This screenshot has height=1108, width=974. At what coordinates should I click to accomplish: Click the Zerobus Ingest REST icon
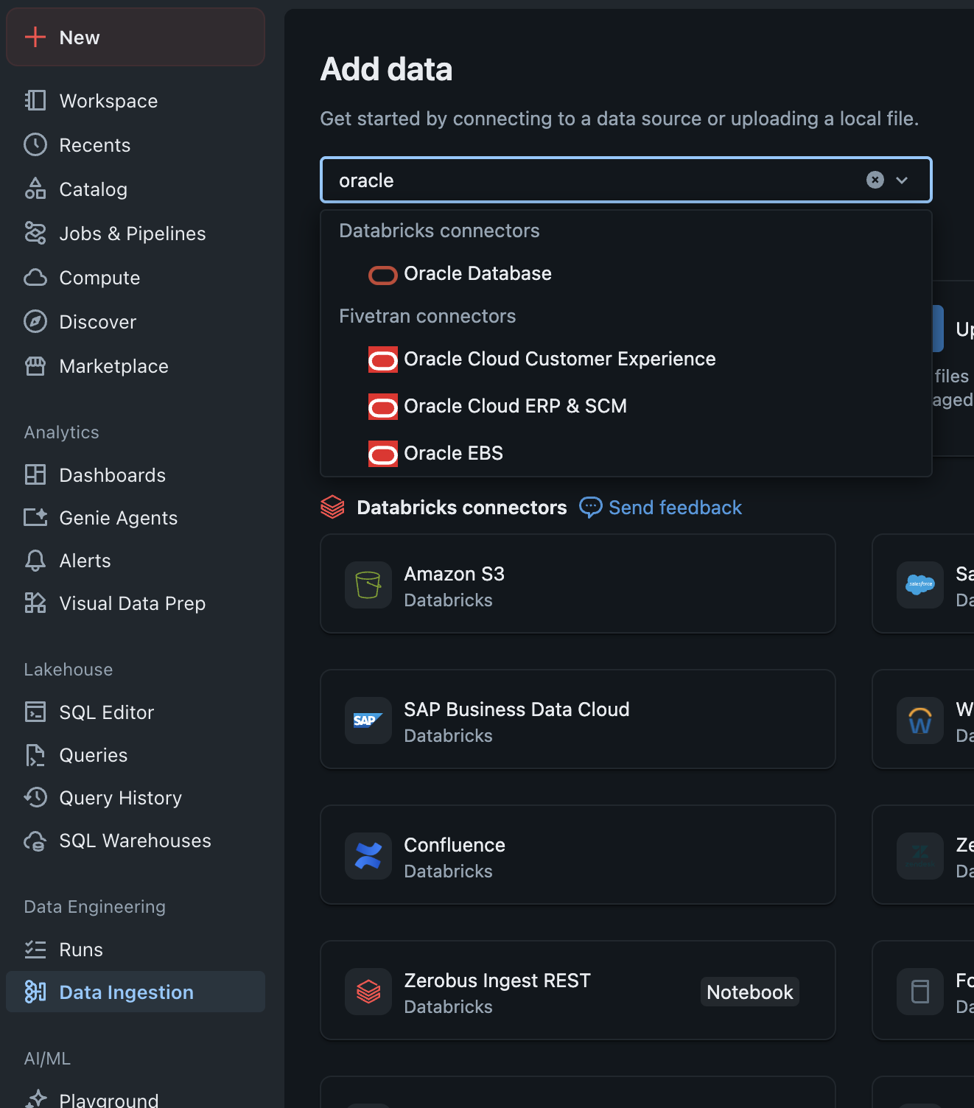pyautogui.click(x=368, y=992)
